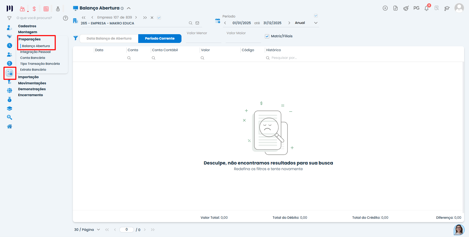Open the Movimentações menu section

[32, 83]
